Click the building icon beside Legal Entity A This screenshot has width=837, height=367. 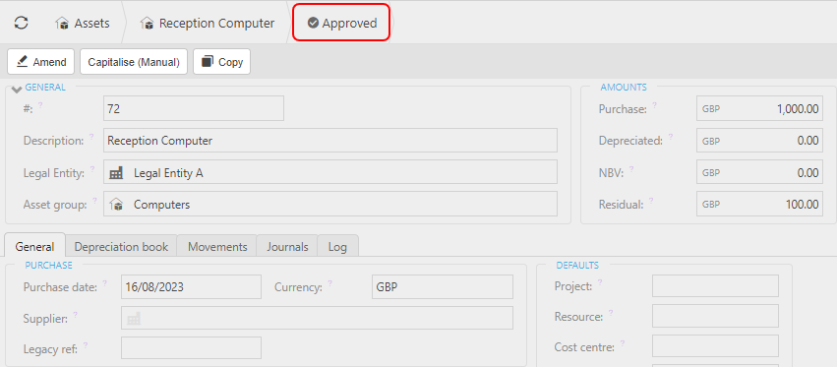[116, 172]
